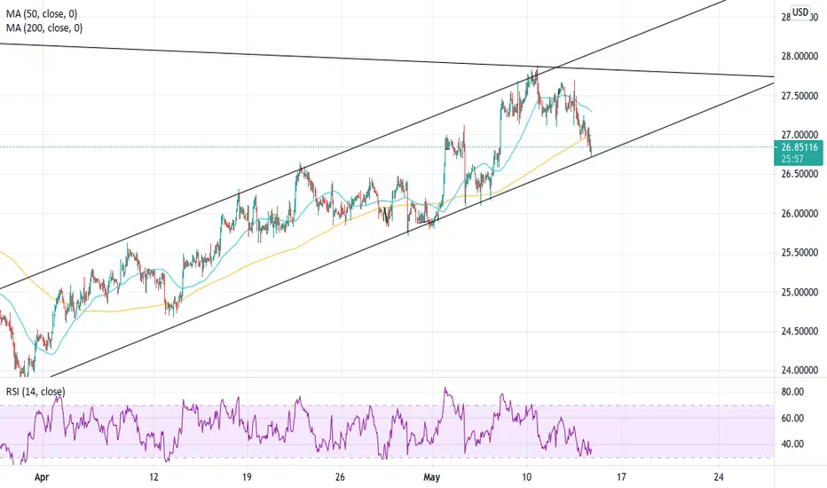Click the 26.50000 price axis label

tap(799, 174)
